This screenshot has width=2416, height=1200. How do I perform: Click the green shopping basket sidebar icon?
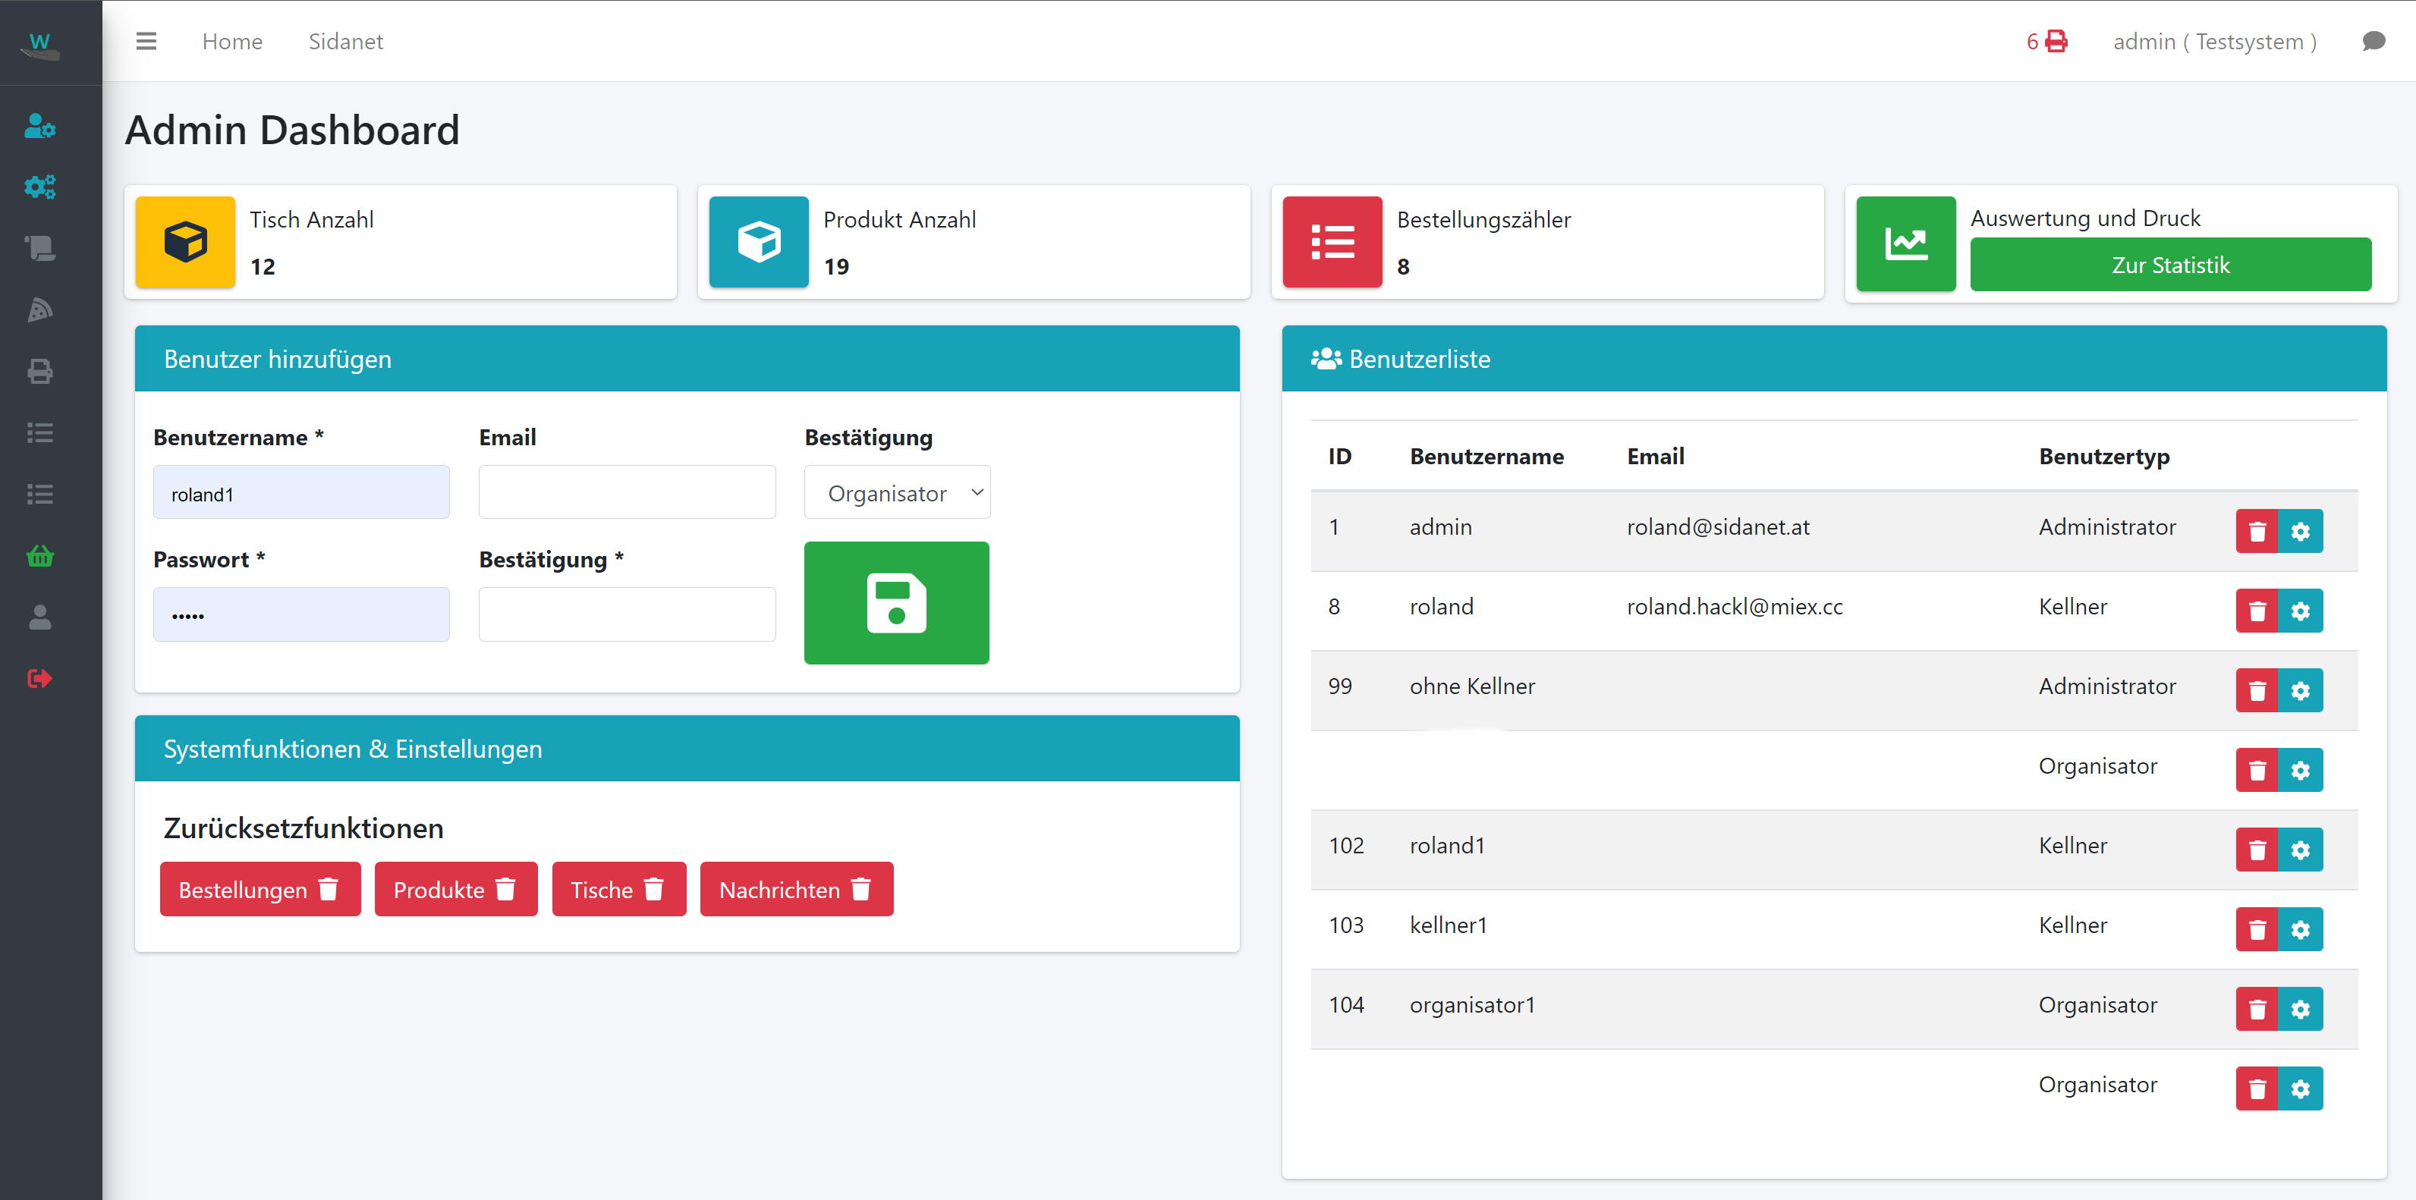coord(39,556)
